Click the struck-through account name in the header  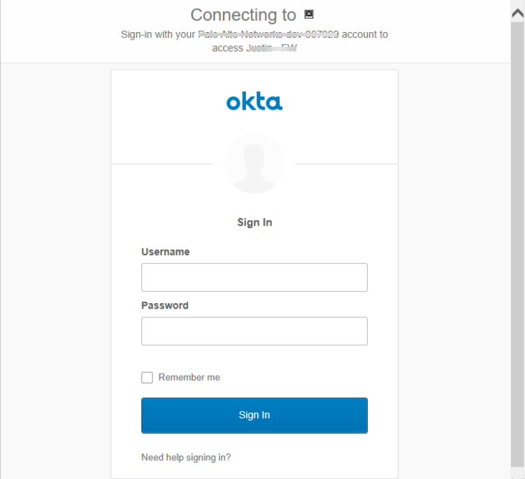click(x=269, y=34)
